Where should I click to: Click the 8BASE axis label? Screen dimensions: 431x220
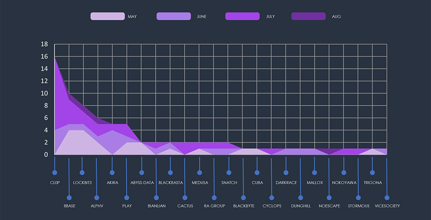pyautogui.click(x=69, y=206)
